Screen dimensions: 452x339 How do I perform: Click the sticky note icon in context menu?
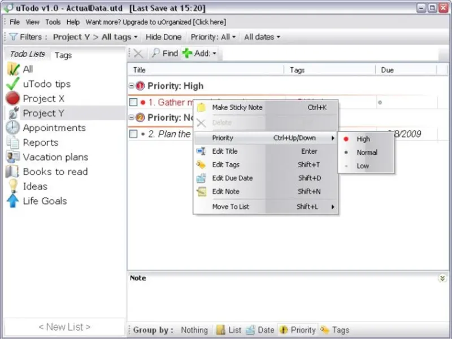click(x=201, y=107)
